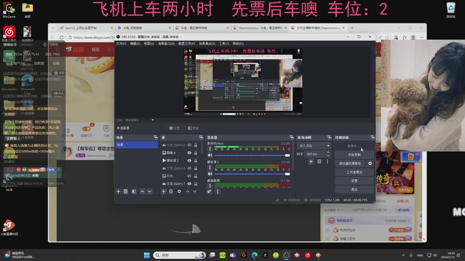Open virtual camera settings gear icon
Screen dimensions: 465x261
pos(370,164)
